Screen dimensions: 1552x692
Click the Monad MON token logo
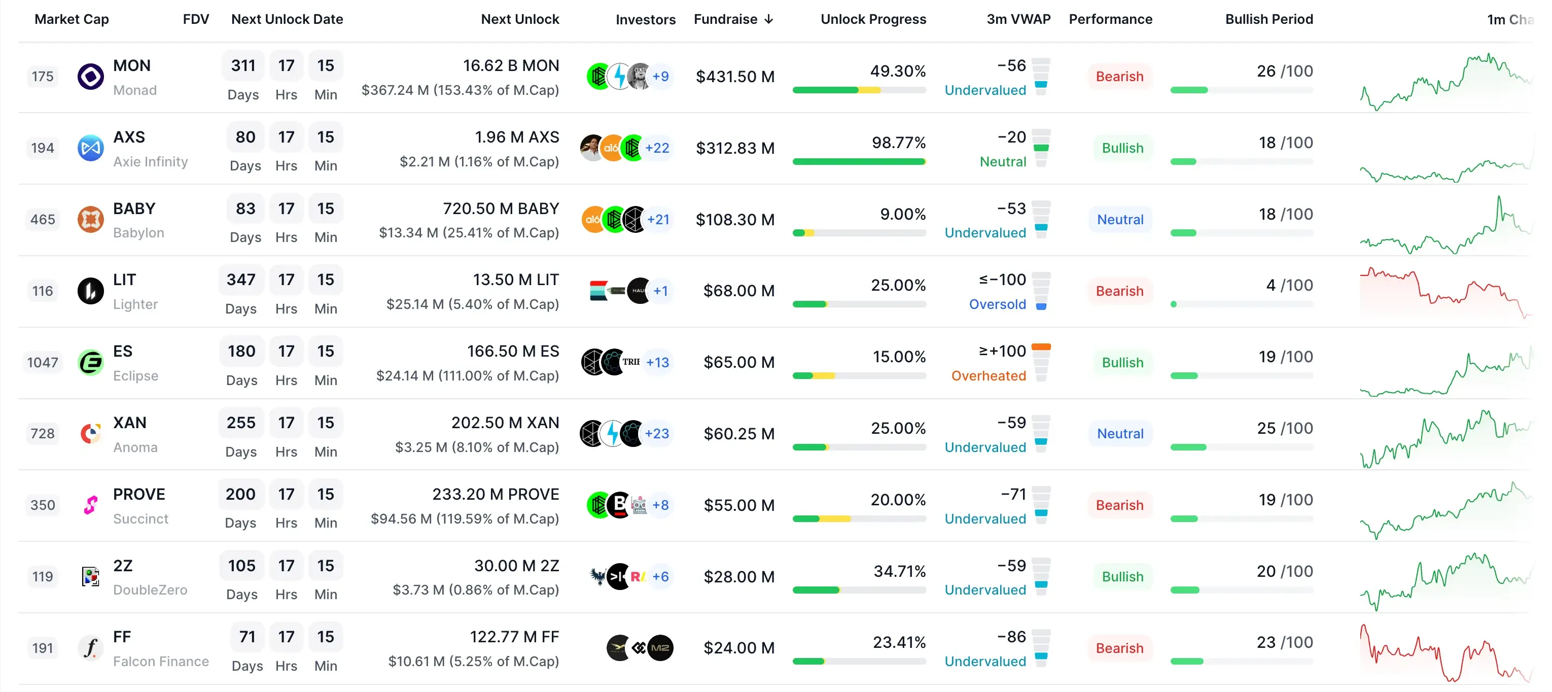[x=90, y=77]
